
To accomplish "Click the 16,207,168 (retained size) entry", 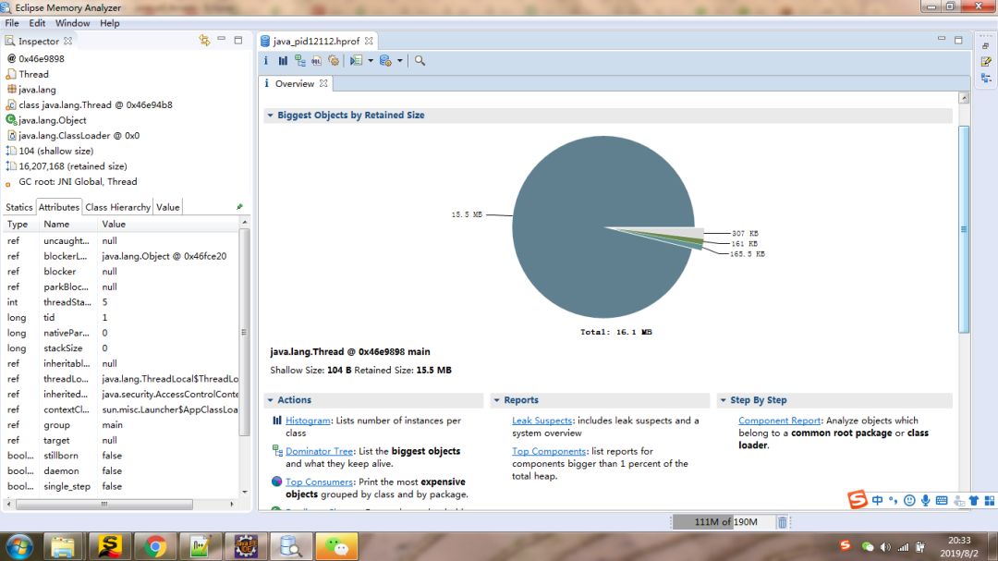I will tap(73, 166).
